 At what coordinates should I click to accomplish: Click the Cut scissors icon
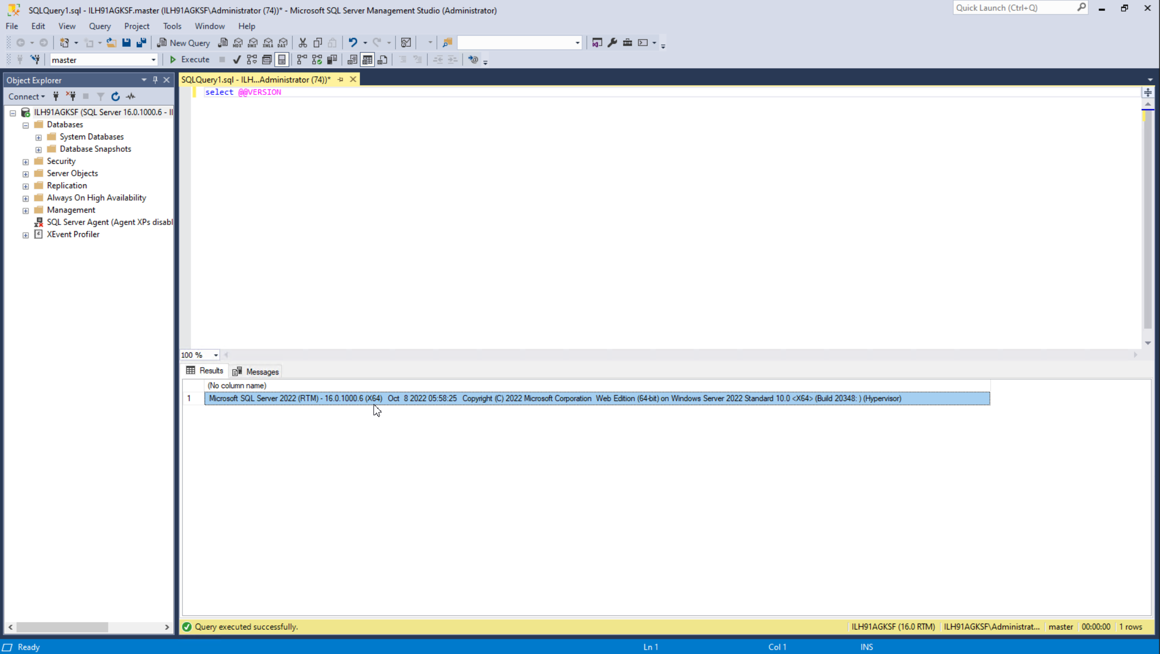pos(303,43)
